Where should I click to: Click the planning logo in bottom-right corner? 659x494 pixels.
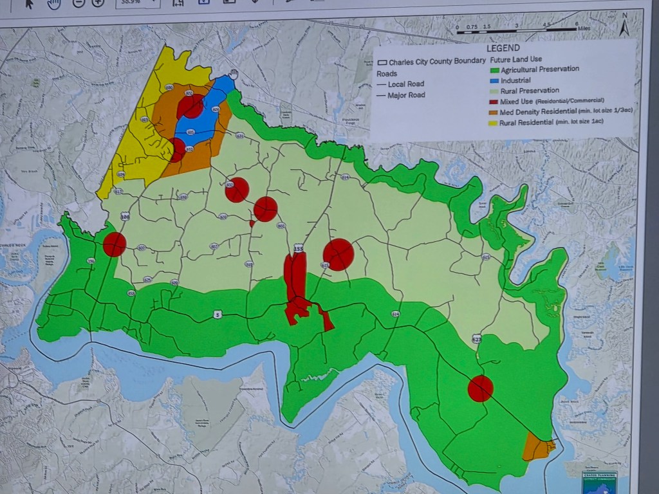point(599,482)
